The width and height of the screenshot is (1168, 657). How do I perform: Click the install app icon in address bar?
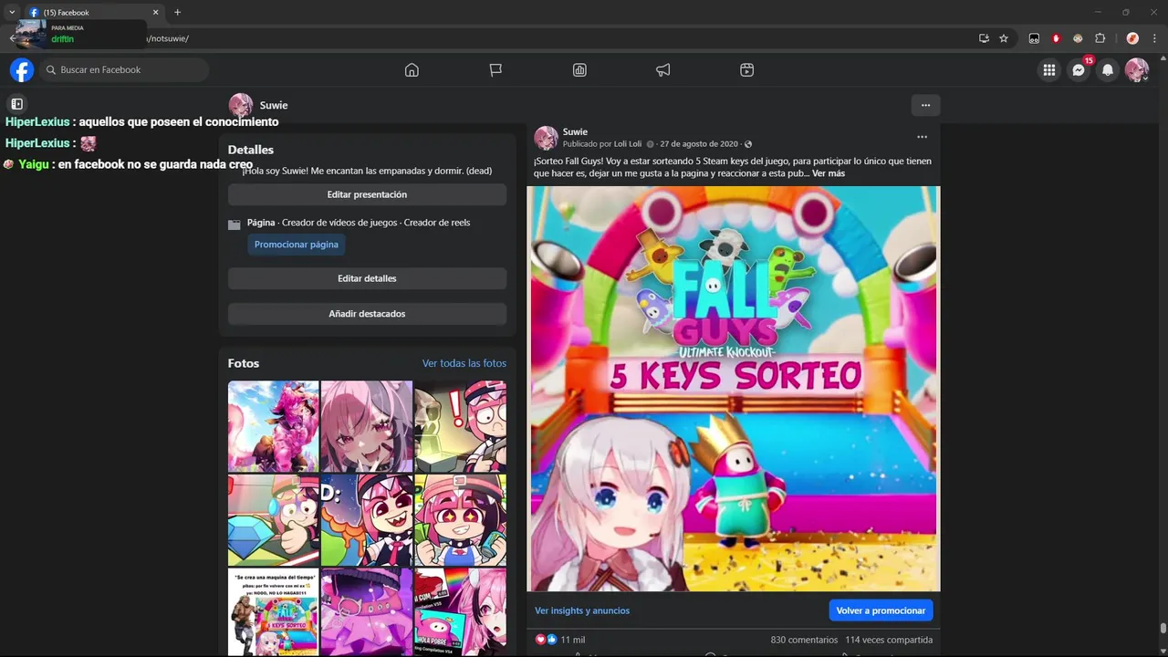coord(984,38)
